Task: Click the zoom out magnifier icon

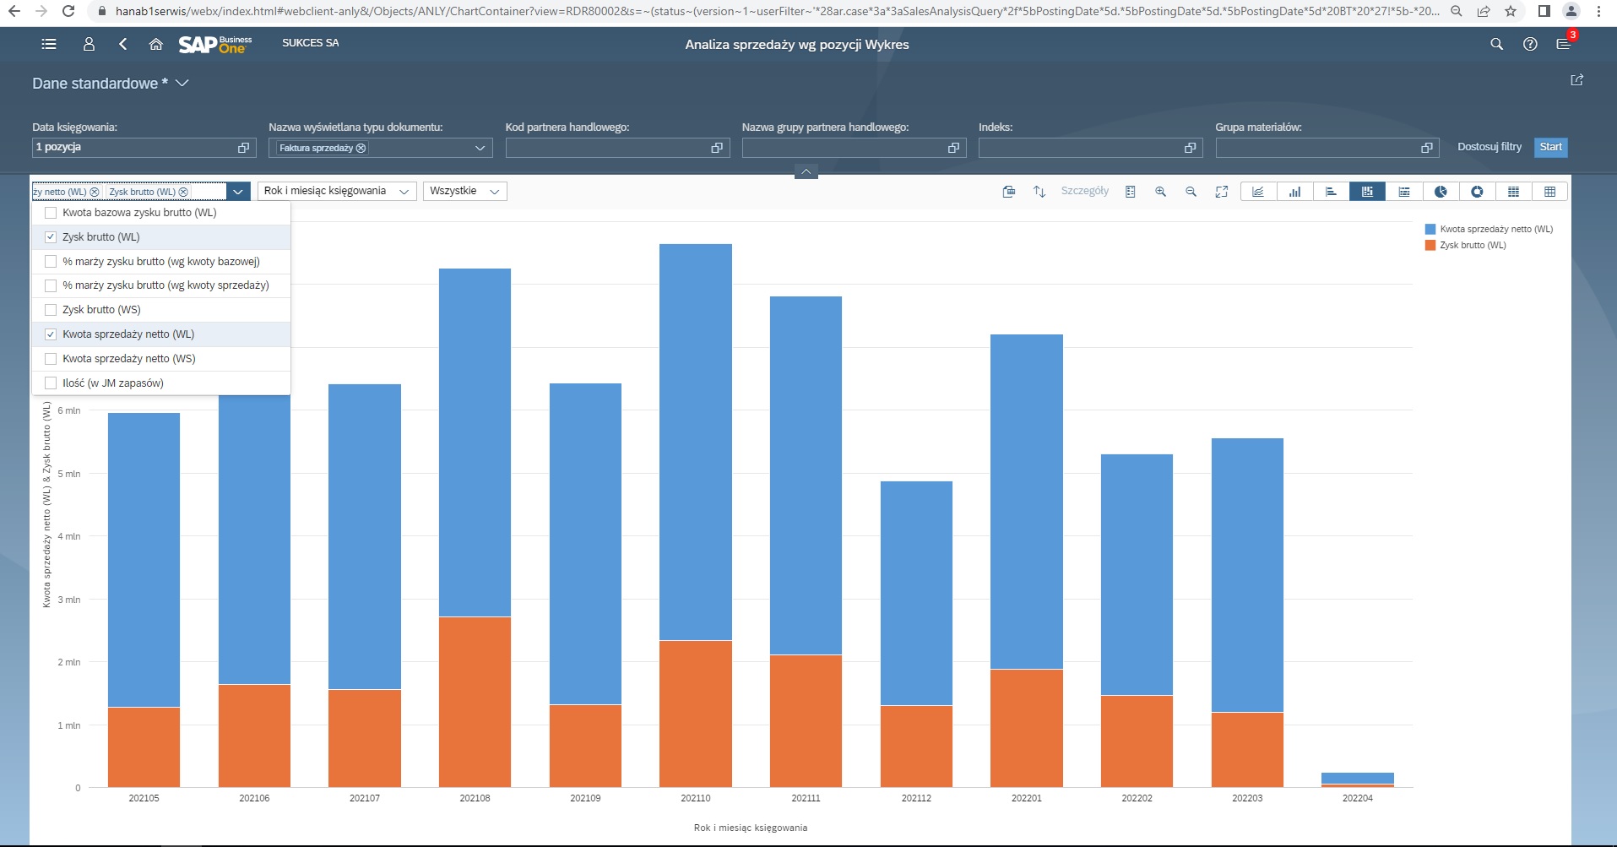Action: [1191, 192]
